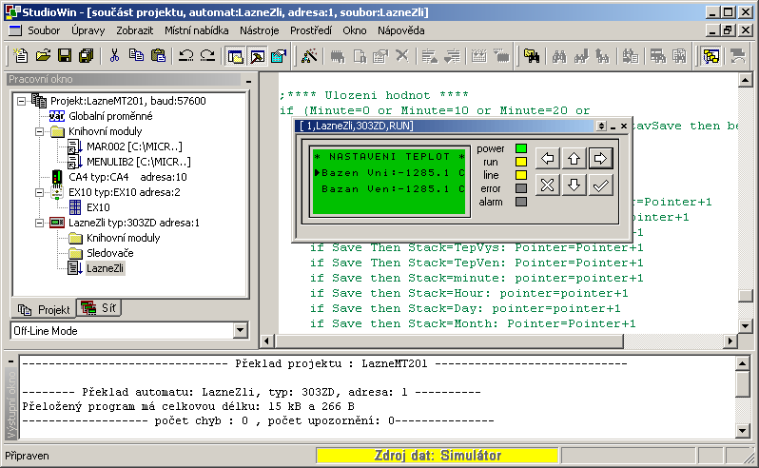Image resolution: width=759 pixels, height=468 pixels.
Task: Open a file with the folder icon
Action: pos(43,56)
